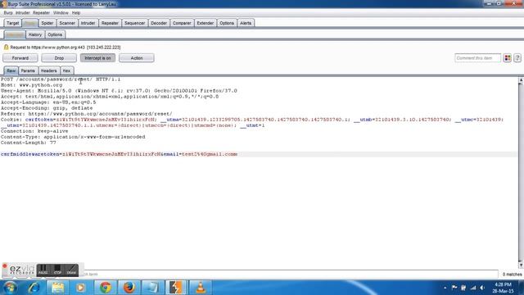Image resolution: width=524 pixels, height=295 pixels.
Task: Open the Windows Start menu
Action: [11, 288]
